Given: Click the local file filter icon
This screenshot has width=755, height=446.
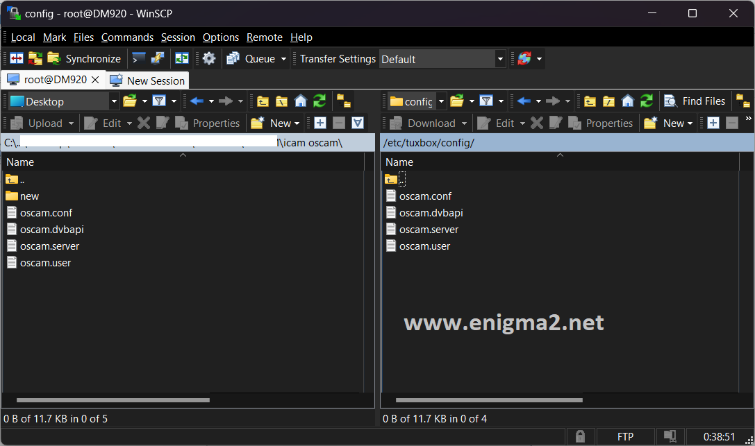Looking at the screenshot, I should 159,101.
